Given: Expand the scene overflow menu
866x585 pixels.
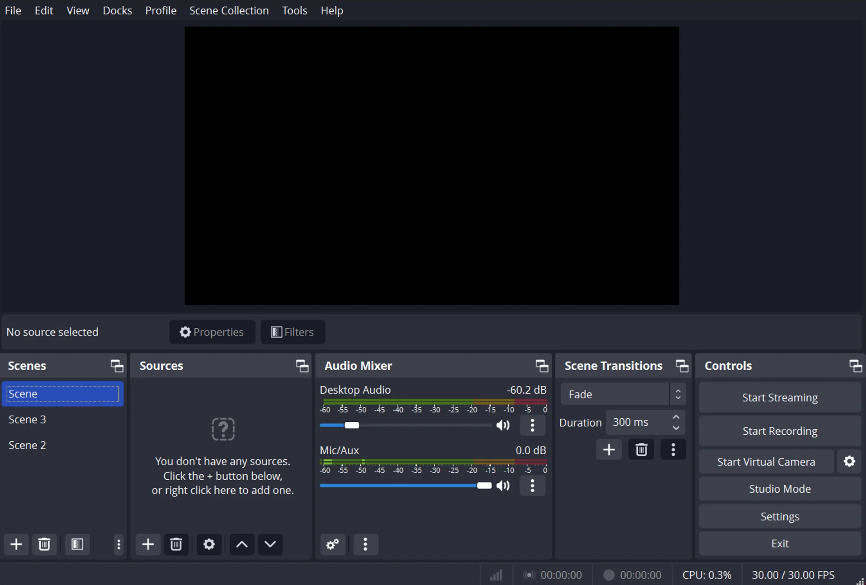Looking at the screenshot, I should 118,544.
